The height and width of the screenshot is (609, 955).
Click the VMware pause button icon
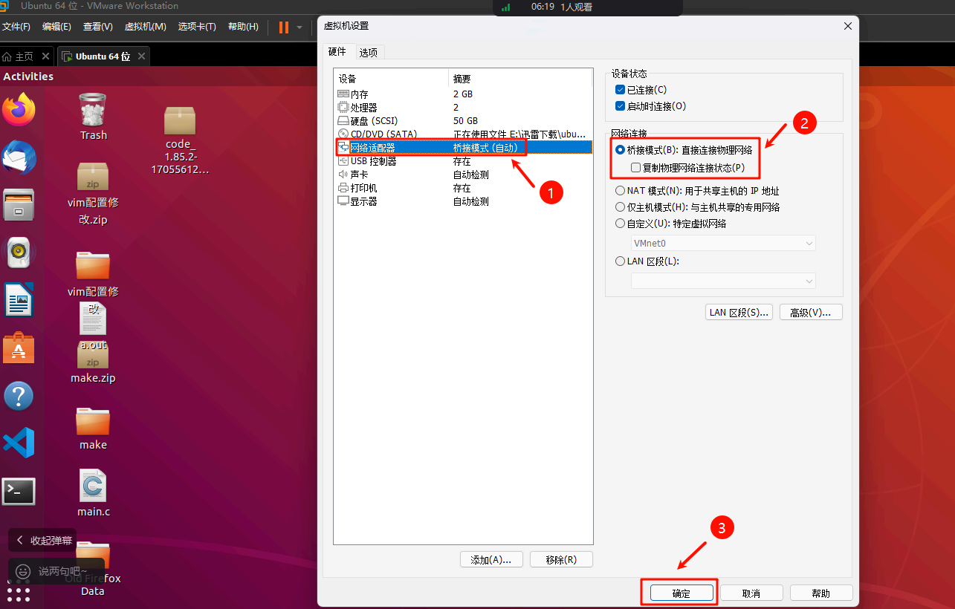point(284,27)
